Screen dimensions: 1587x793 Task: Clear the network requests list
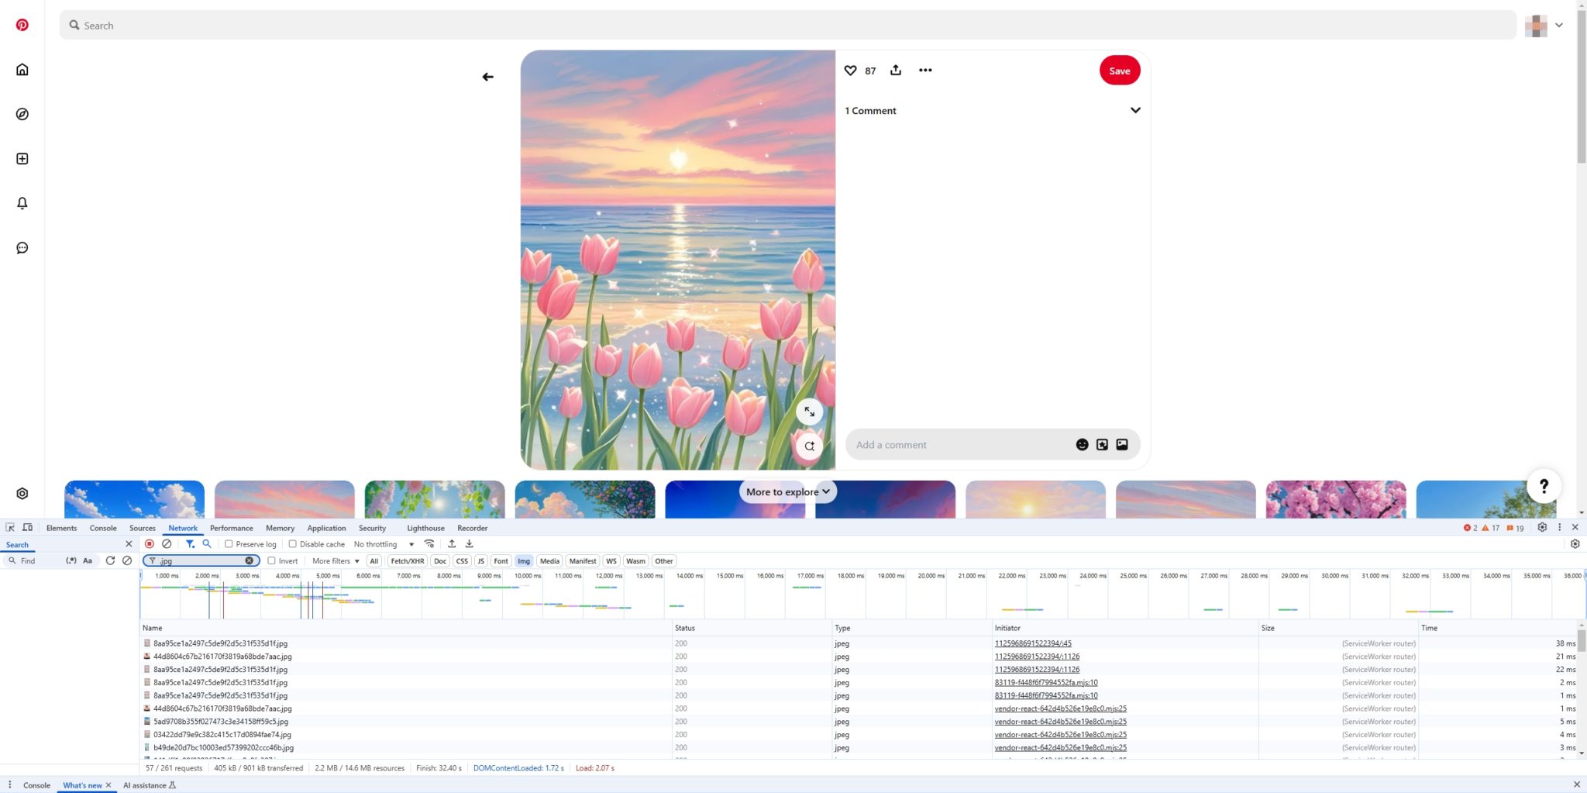point(167,543)
